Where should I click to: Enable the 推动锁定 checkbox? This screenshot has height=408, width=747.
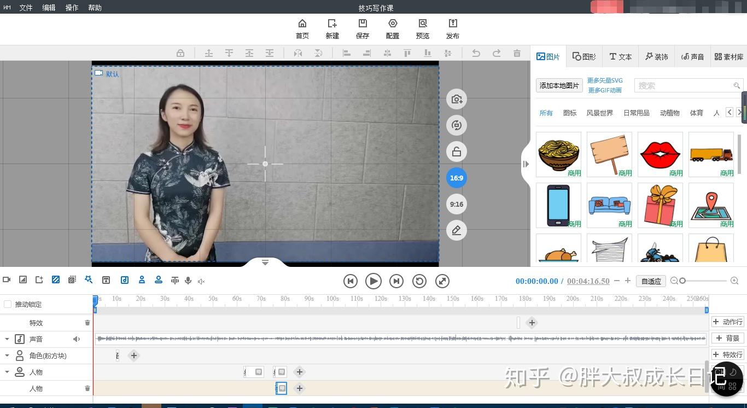click(x=8, y=304)
